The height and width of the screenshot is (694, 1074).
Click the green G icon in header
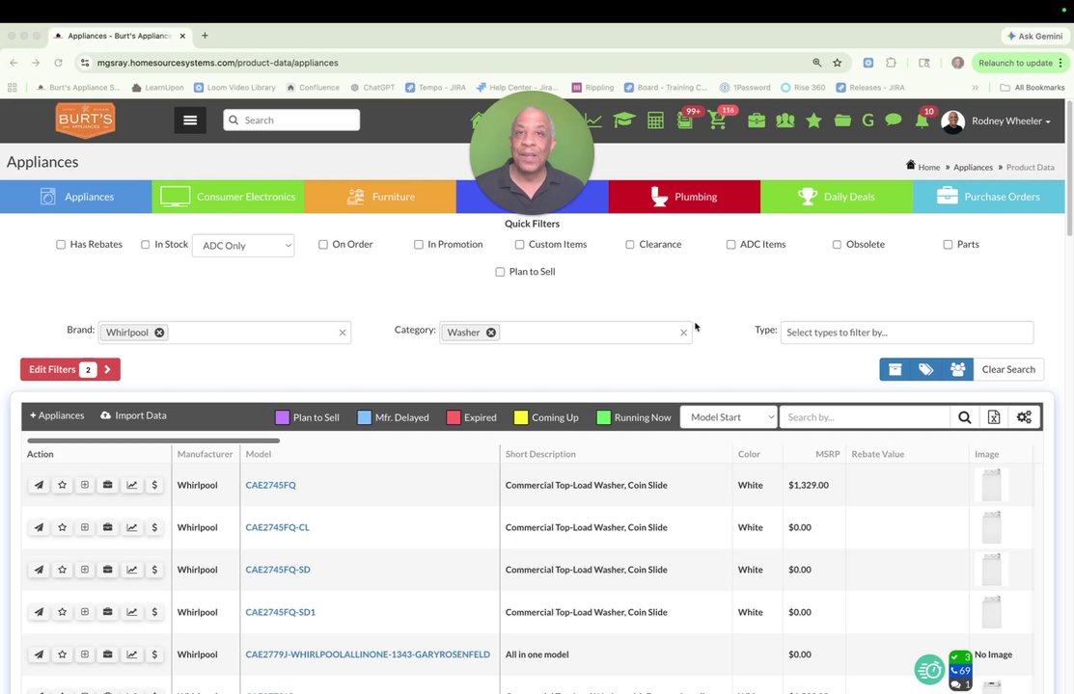coord(867,120)
